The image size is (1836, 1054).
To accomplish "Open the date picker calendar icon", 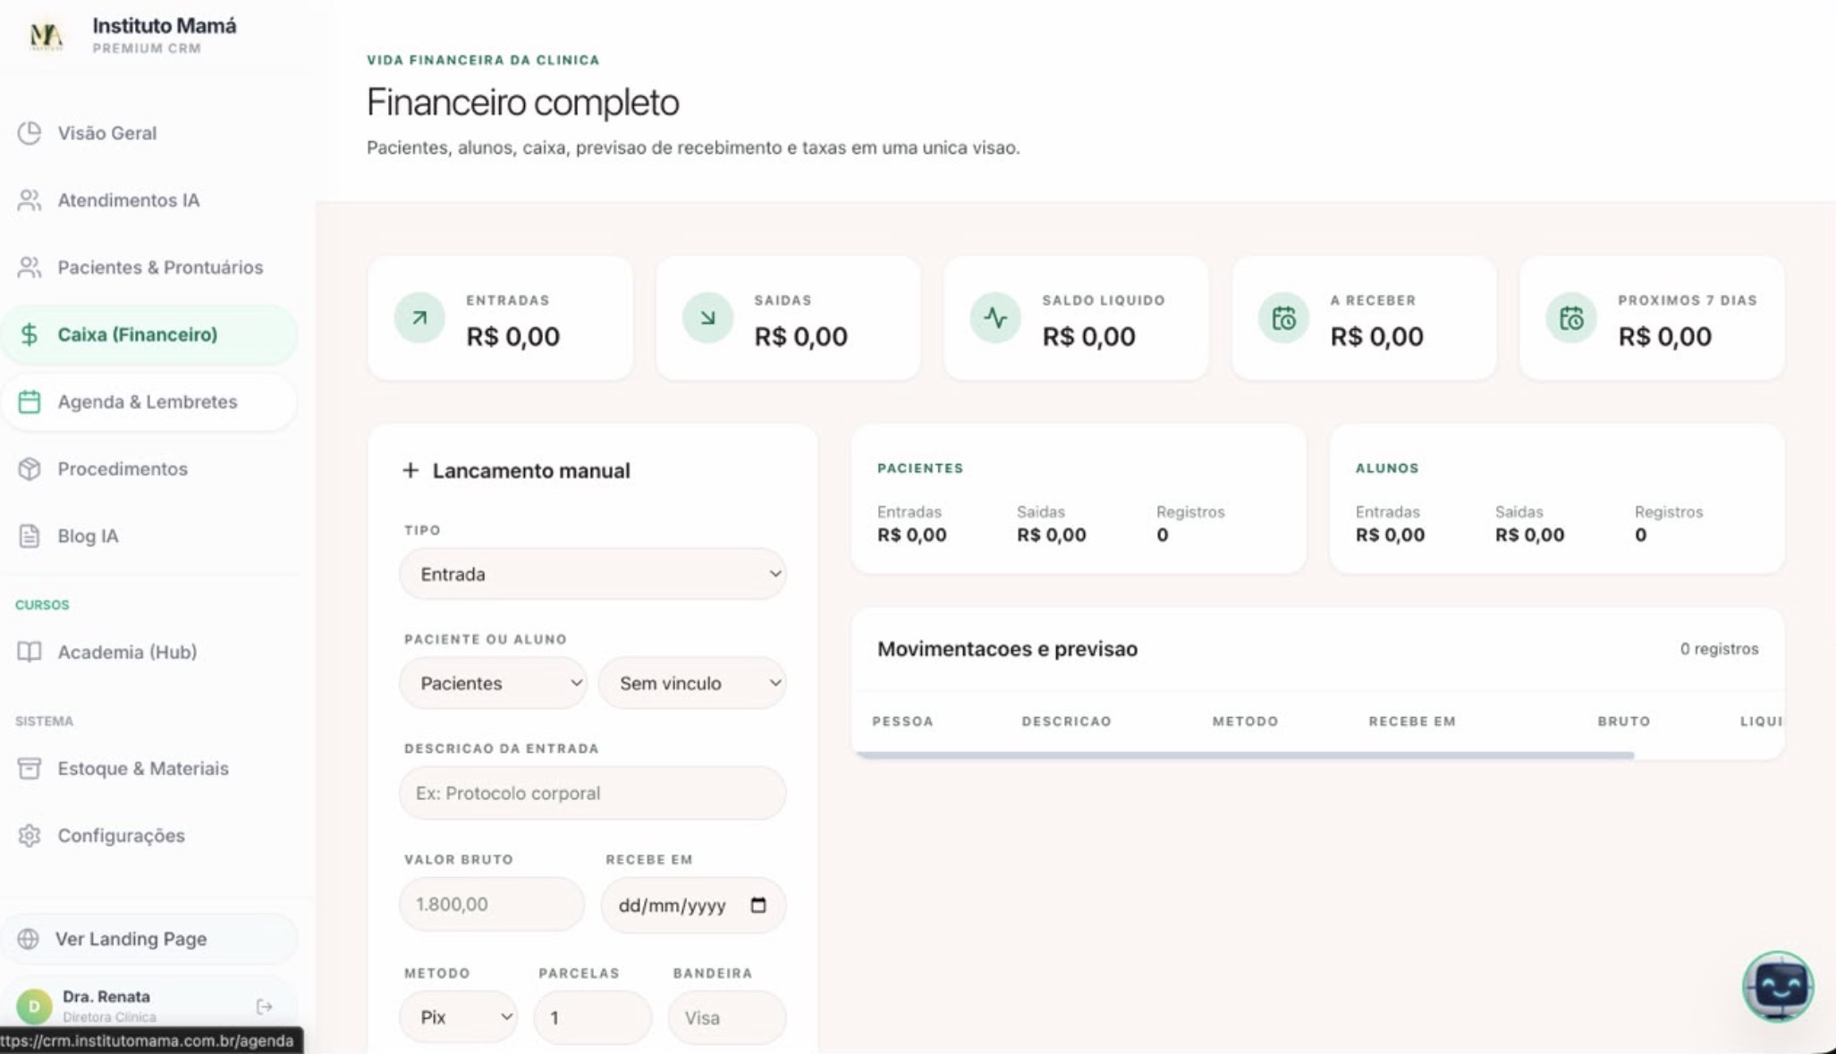I will coord(758,905).
